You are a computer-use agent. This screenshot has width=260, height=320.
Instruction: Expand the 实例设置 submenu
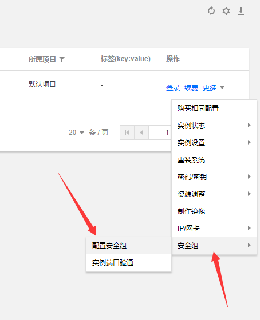pos(214,143)
